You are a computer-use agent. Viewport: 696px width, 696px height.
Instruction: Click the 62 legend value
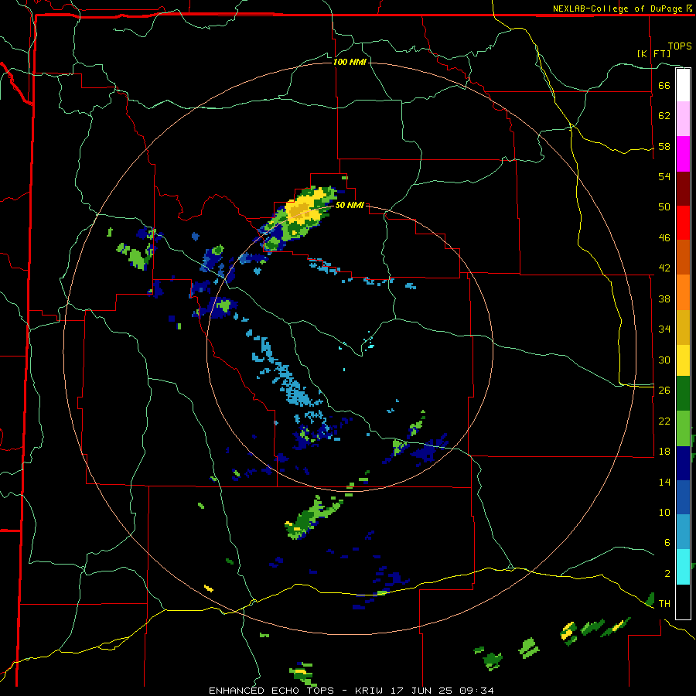pos(664,116)
